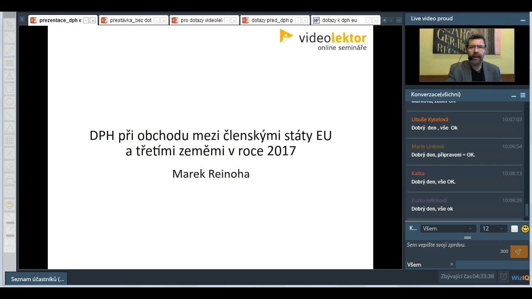Select the highlighter tool below grid
This screenshot has height=299, width=532.
click(9, 153)
